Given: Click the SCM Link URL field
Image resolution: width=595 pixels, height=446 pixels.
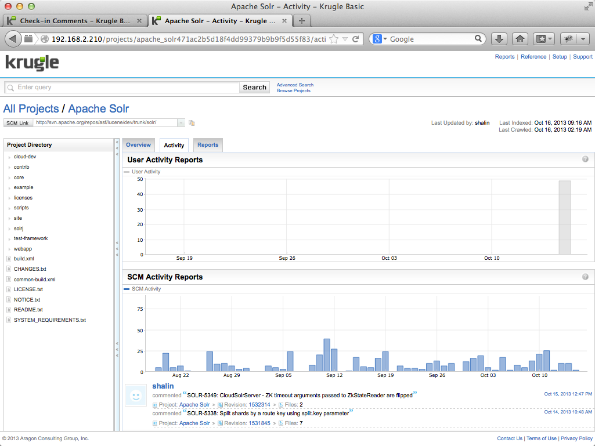Looking at the screenshot, I should (x=104, y=122).
